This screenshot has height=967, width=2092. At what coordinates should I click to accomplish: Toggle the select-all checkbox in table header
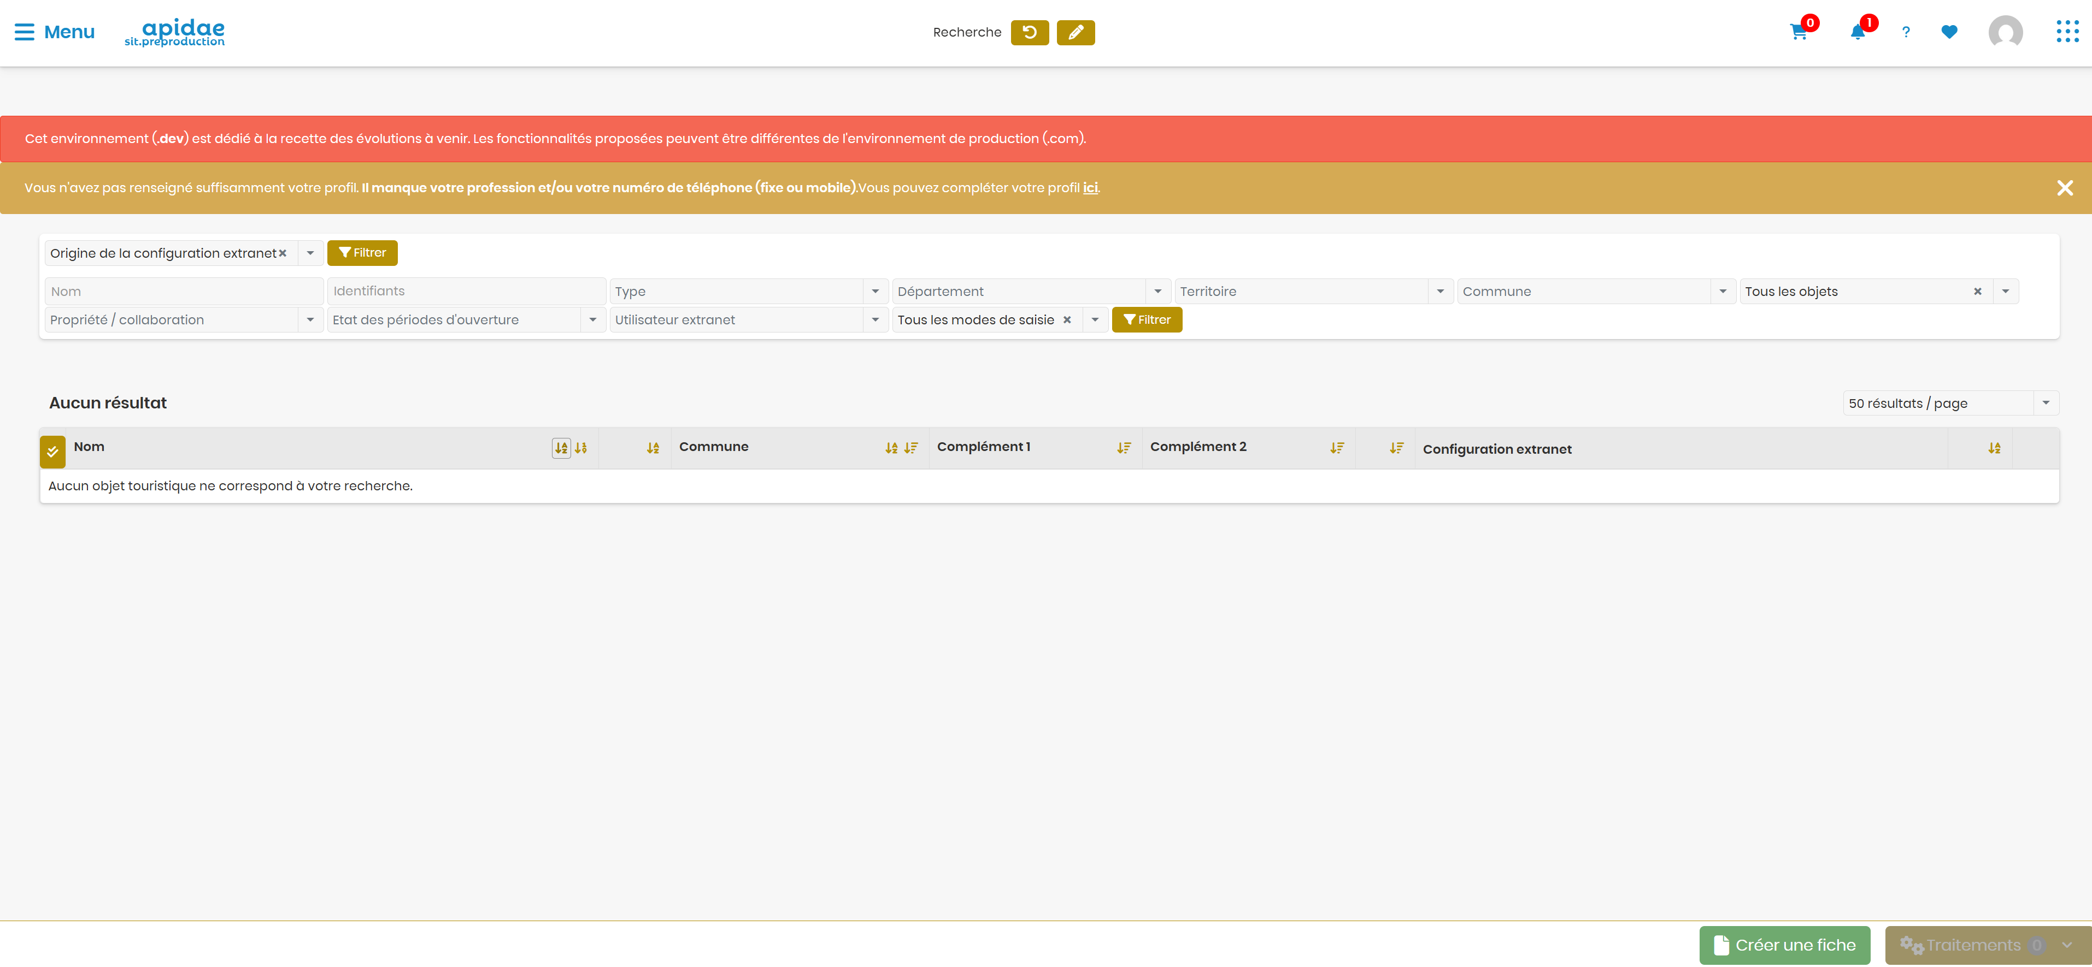53,452
